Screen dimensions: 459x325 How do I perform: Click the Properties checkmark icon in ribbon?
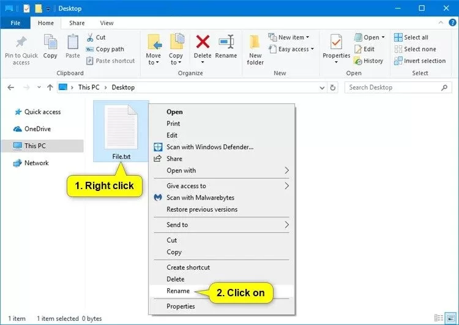(x=336, y=42)
